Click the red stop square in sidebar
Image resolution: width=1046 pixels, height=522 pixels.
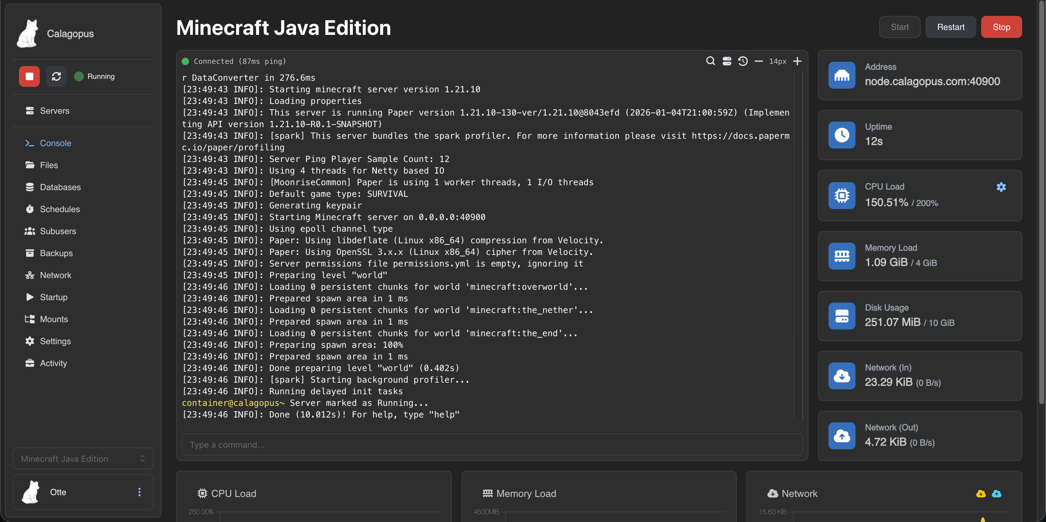click(x=29, y=76)
